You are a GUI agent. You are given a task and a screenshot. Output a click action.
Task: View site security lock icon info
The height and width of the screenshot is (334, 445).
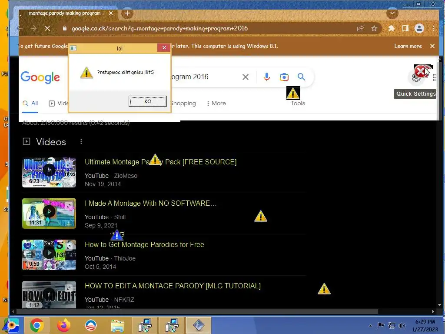[65, 28]
